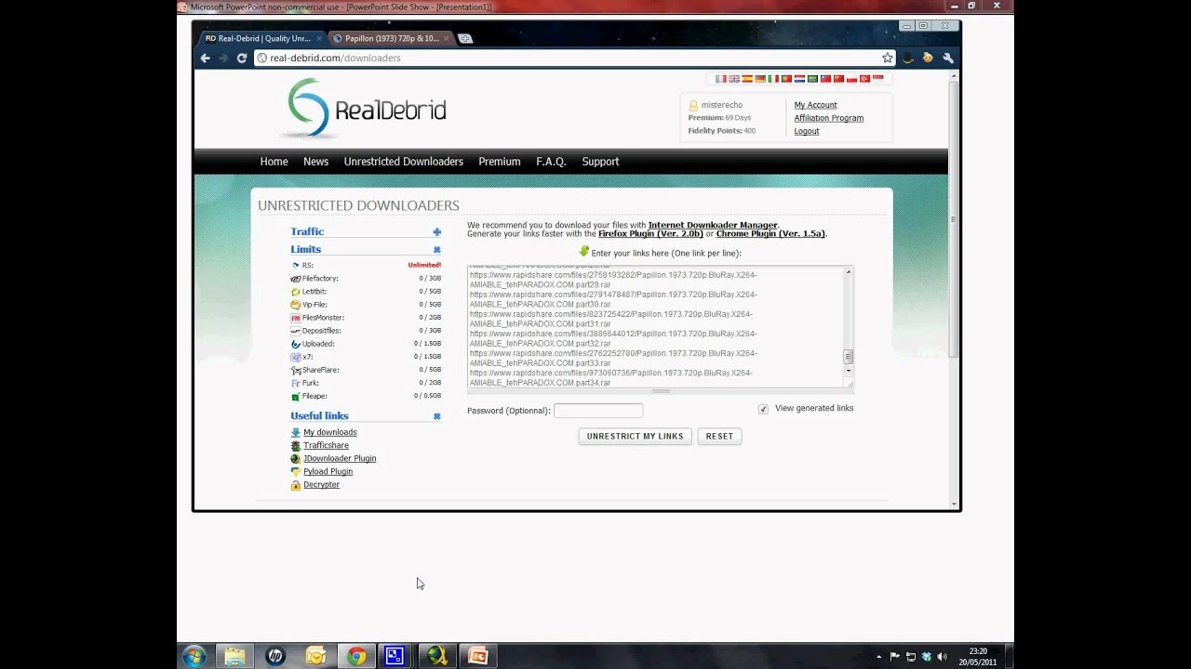Image resolution: width=1191 pixels, height=669 pixels.
Task: Click the volume tray icon
Action: pos(942,656)
